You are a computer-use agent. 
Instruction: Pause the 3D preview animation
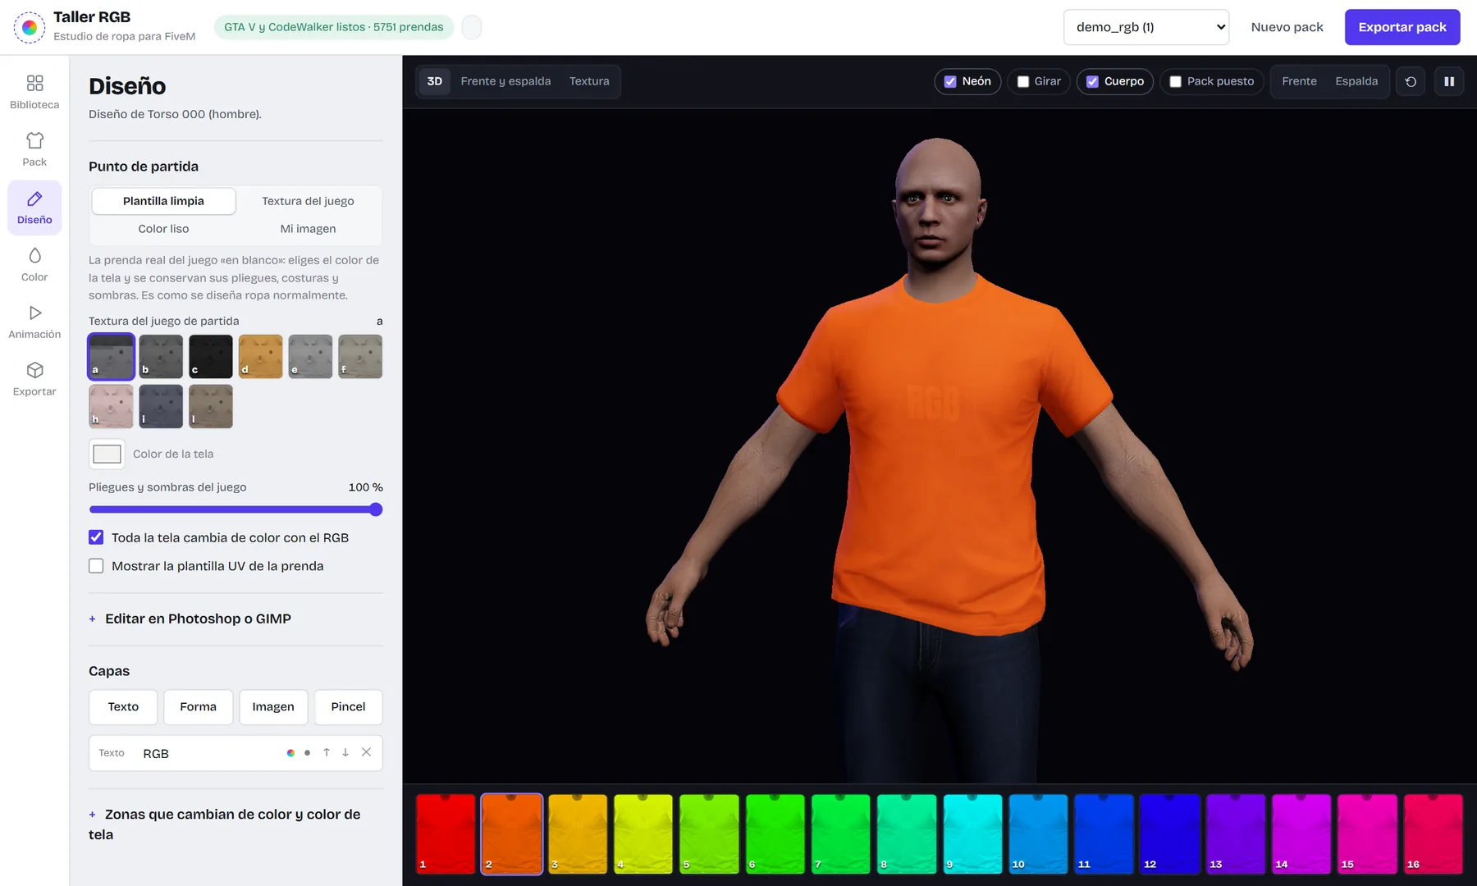[x=1449, y=81]
